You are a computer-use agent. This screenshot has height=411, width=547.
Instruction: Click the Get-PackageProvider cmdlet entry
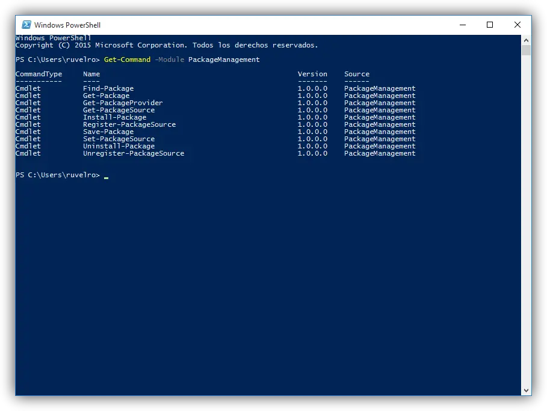tap(123, 103)
